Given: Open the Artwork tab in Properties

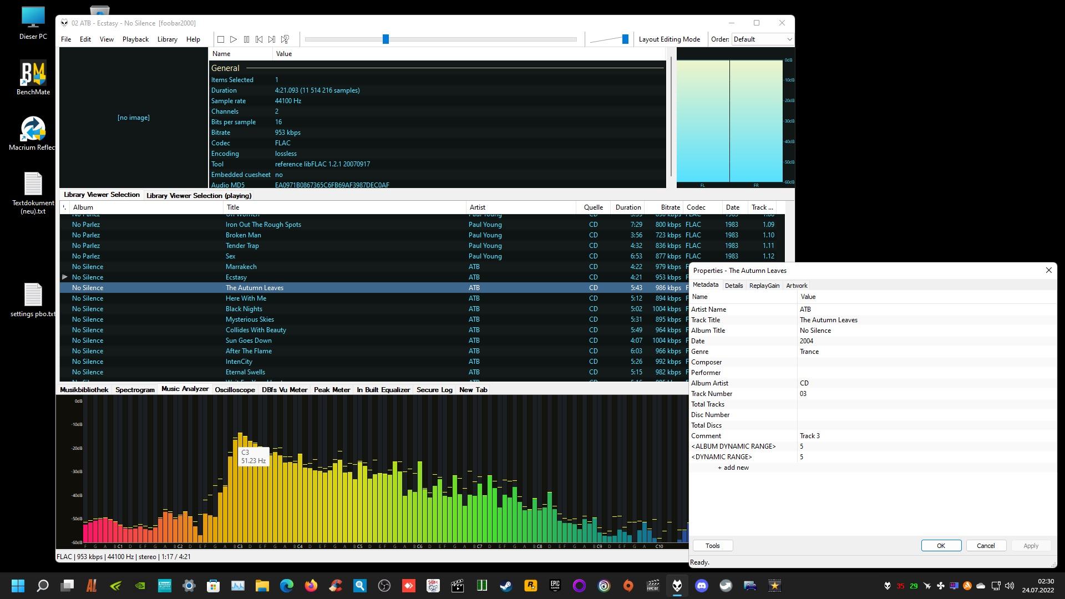Looking at the screenshot, I should click(x=797, y=286).
